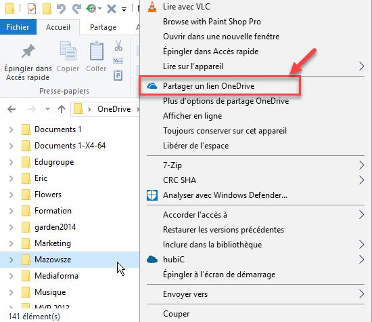Click the 141 élément(s) status text
Screen dimensions: 372x322
(x=34, y=317)
